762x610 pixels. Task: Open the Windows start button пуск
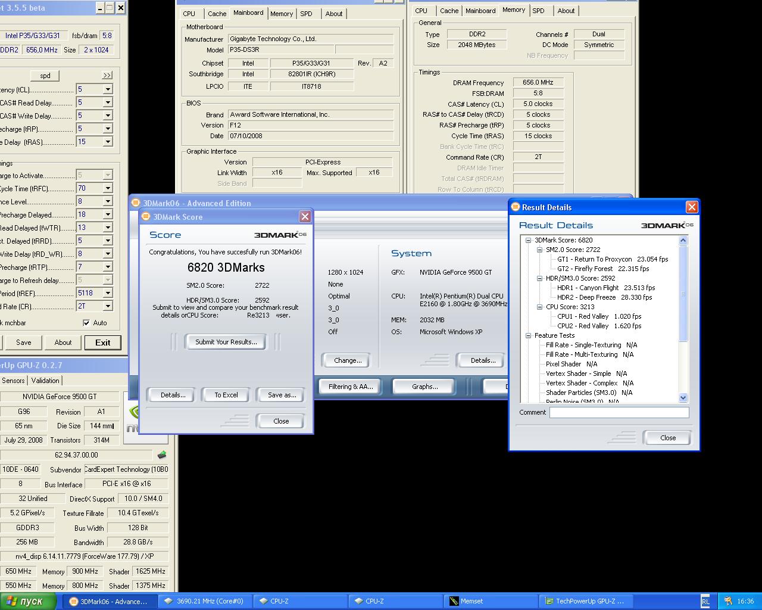pos(29,601)
